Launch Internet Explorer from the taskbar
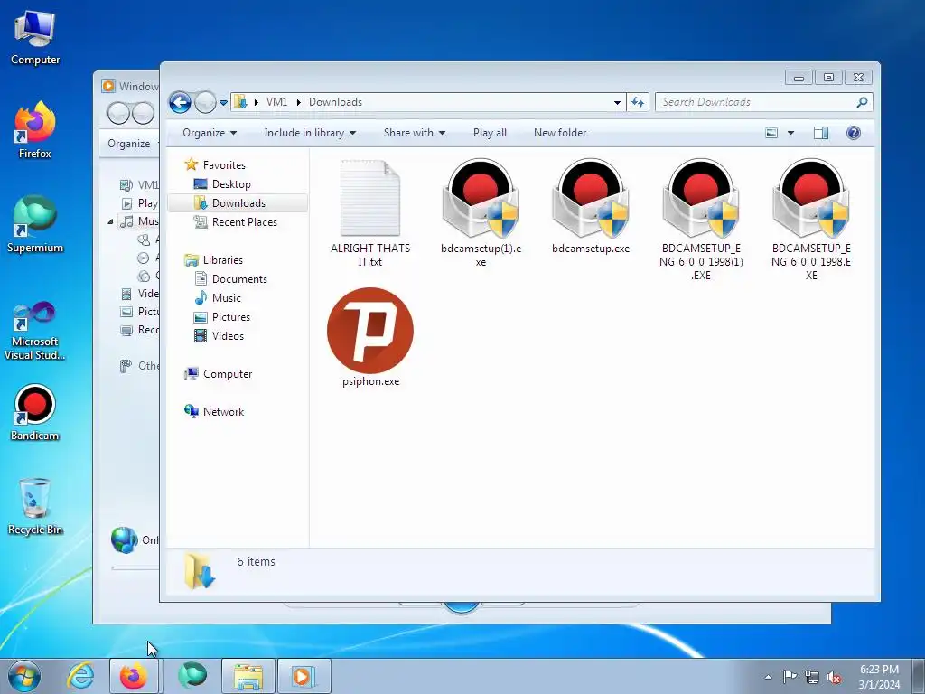The width and height of the screenshot is (925, 694). coord(80,676)
